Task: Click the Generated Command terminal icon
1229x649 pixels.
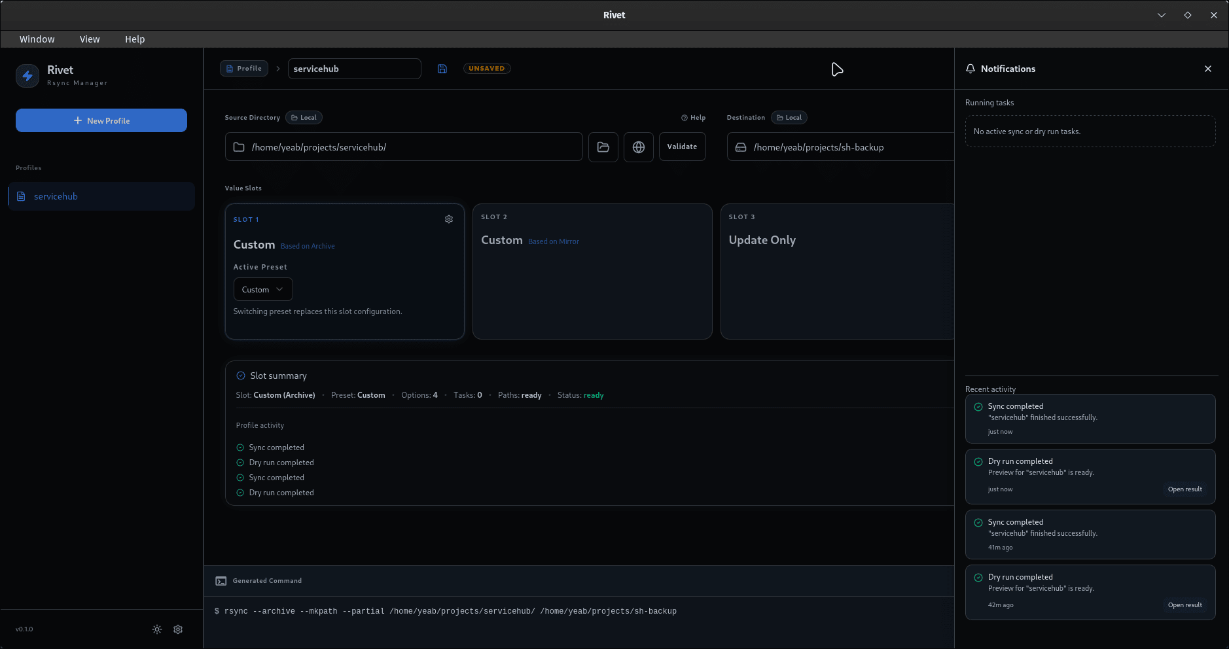Action: coord(221,581)
